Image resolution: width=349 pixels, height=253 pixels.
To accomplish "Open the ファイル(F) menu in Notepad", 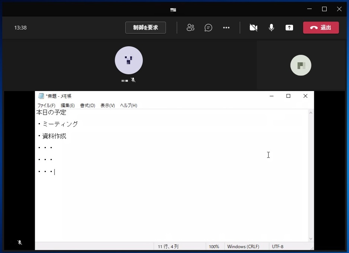I will tap(46, 105).
